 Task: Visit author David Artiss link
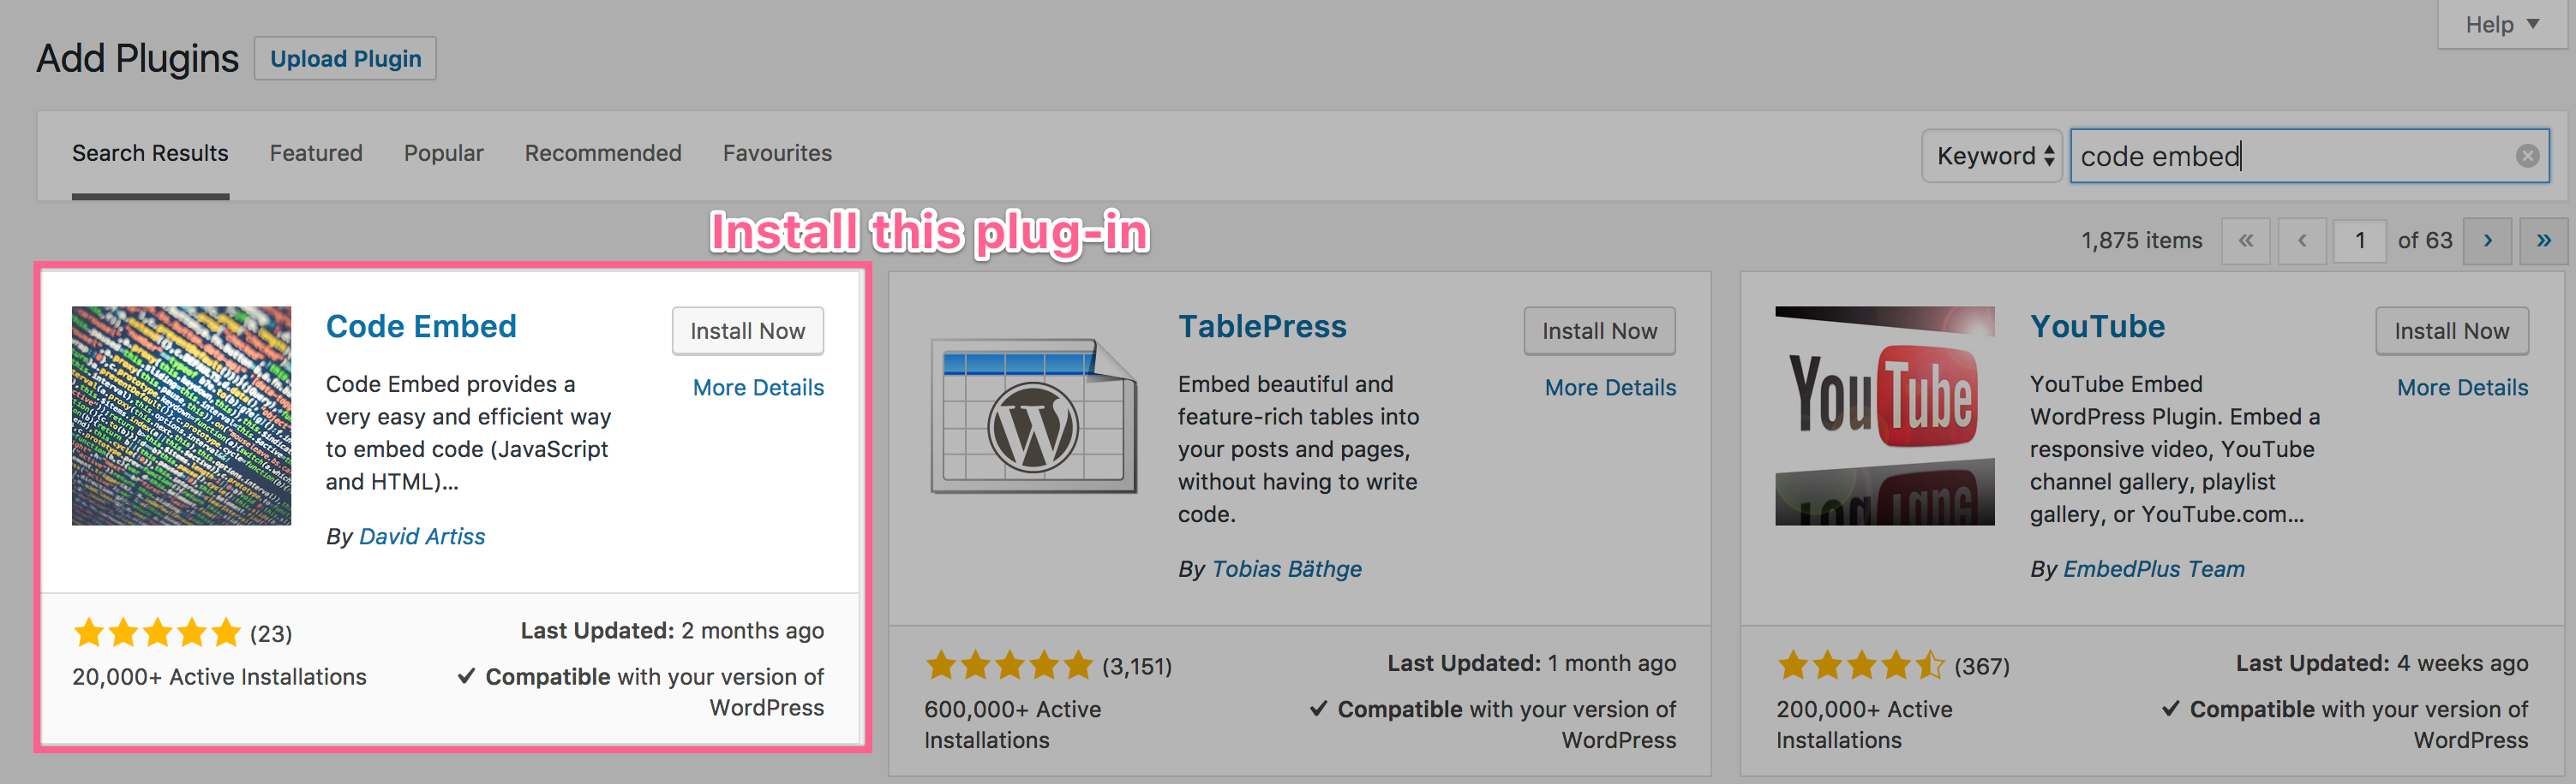[422, 537]
